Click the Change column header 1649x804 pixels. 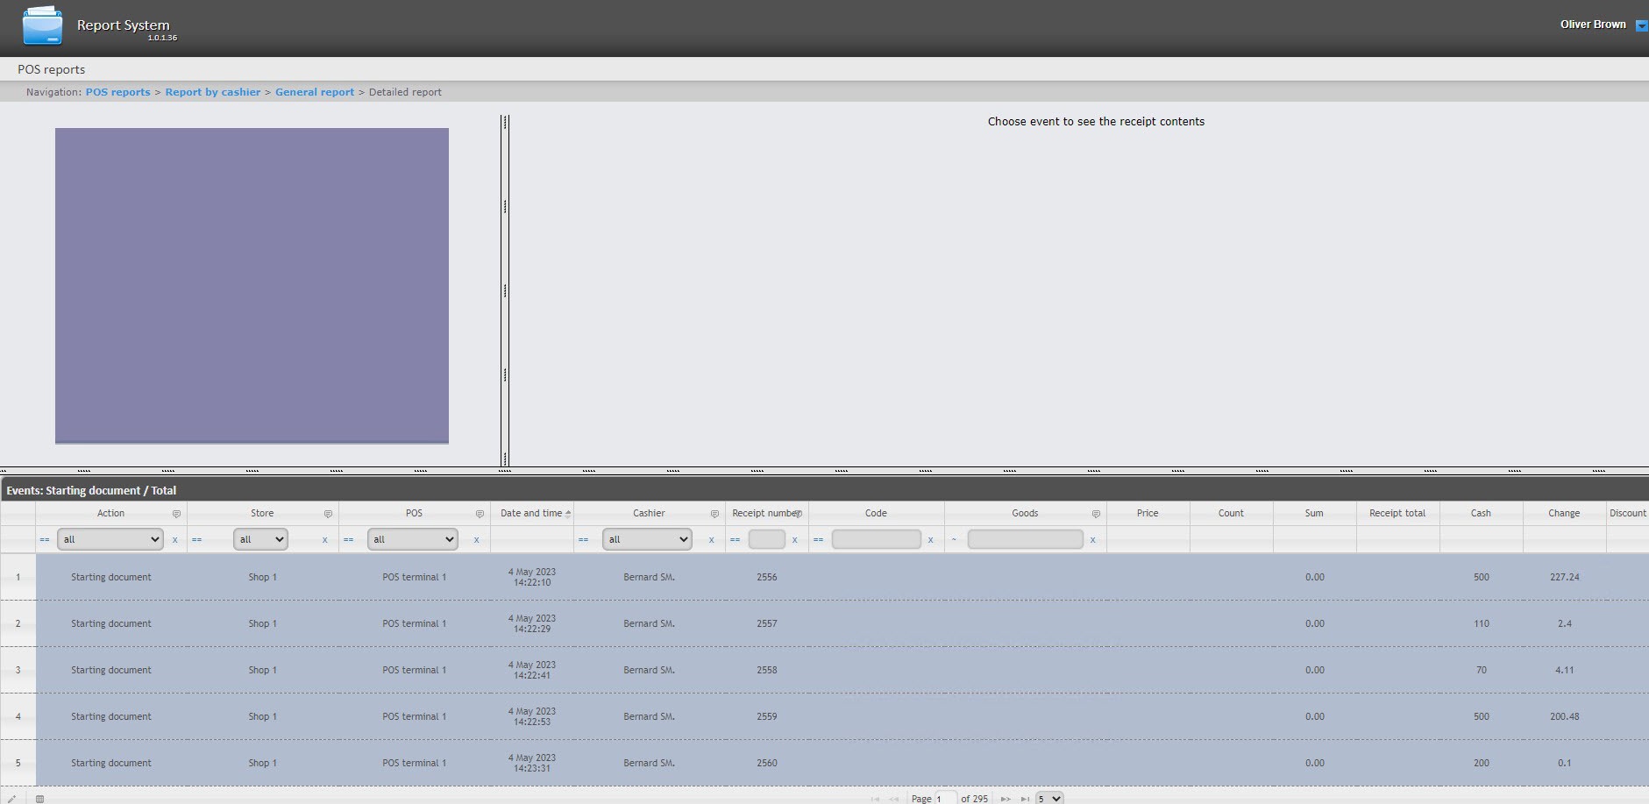(x=1564, y=513)
